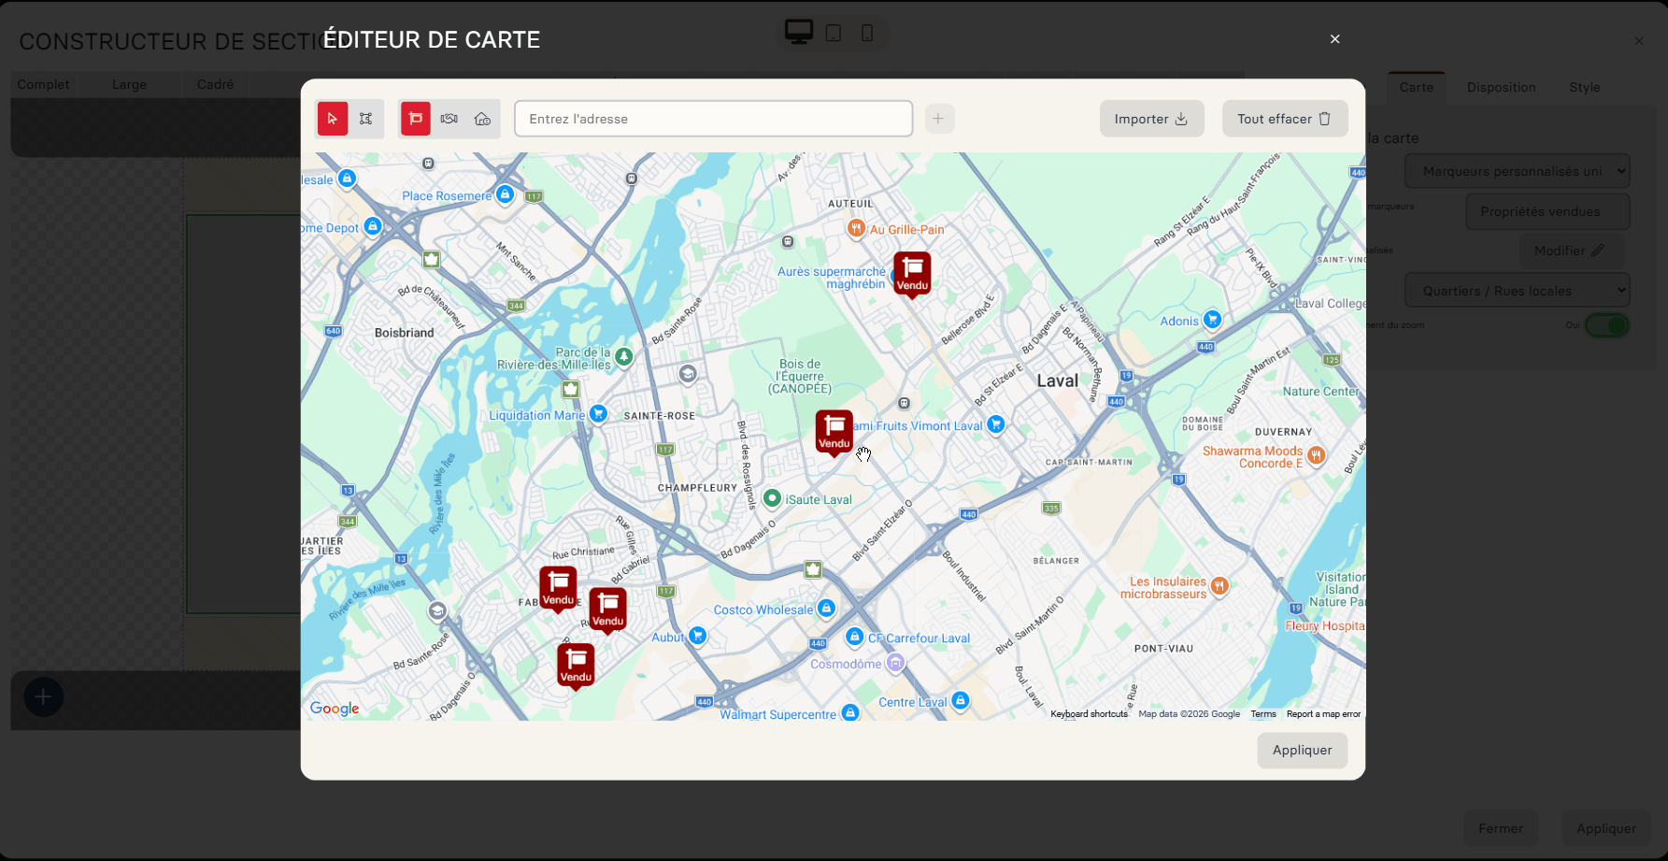The width and height of the screenshot is (1668, 861).
Task: Expand the Quartiers / Rues locales dropdown
Action: 1518,291
